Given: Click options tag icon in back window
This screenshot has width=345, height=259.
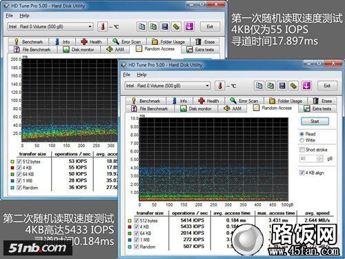Looking at the screenshot, I should [177, 27].
